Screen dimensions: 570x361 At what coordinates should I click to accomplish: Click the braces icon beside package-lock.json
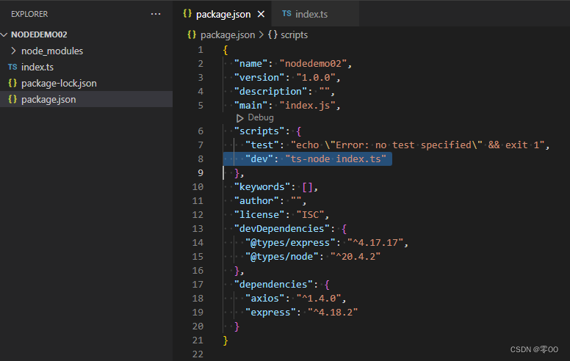coord(12,83)
